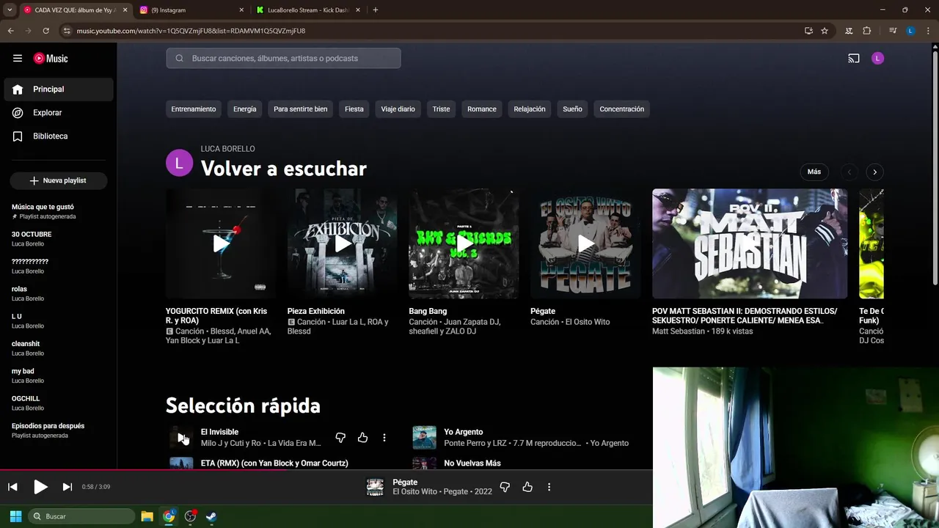Select the Viaje diario chip
Screen dimensions: 939x528
[398, 109]
